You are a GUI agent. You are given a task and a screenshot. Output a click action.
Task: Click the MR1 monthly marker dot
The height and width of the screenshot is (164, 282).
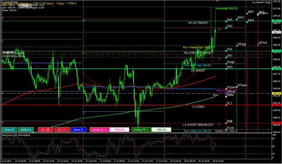247,14
